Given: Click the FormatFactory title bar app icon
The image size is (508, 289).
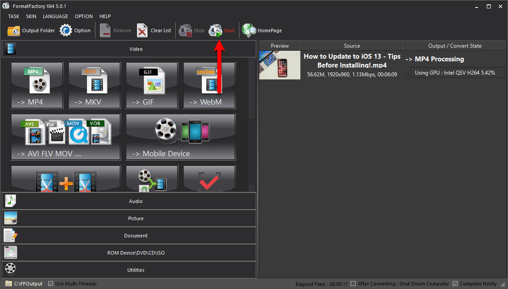Looking at the screenshot, I should coord(6,6).
